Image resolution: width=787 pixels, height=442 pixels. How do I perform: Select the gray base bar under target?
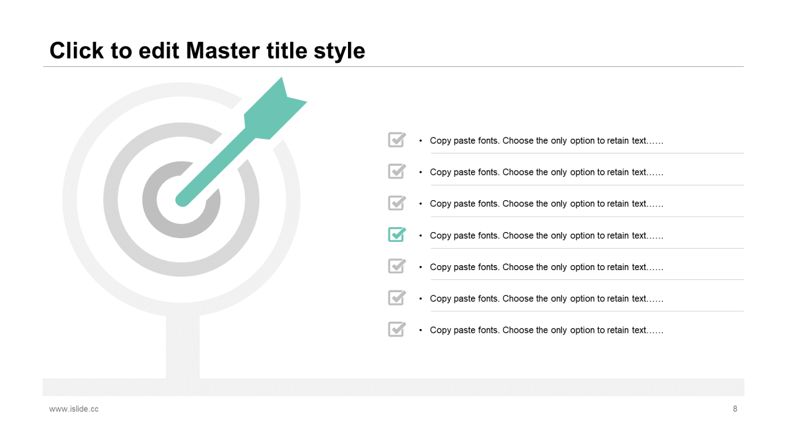coord(393,387)
